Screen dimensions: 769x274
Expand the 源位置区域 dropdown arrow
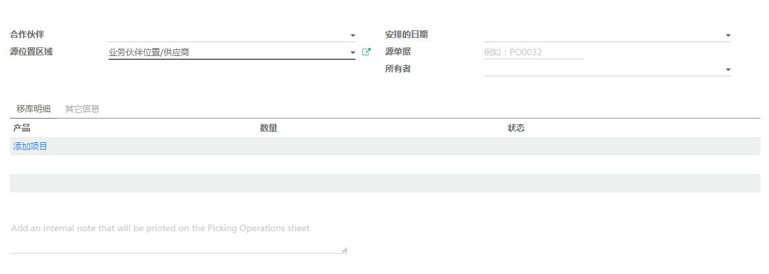pyautogui.click(x=353, y=53)
